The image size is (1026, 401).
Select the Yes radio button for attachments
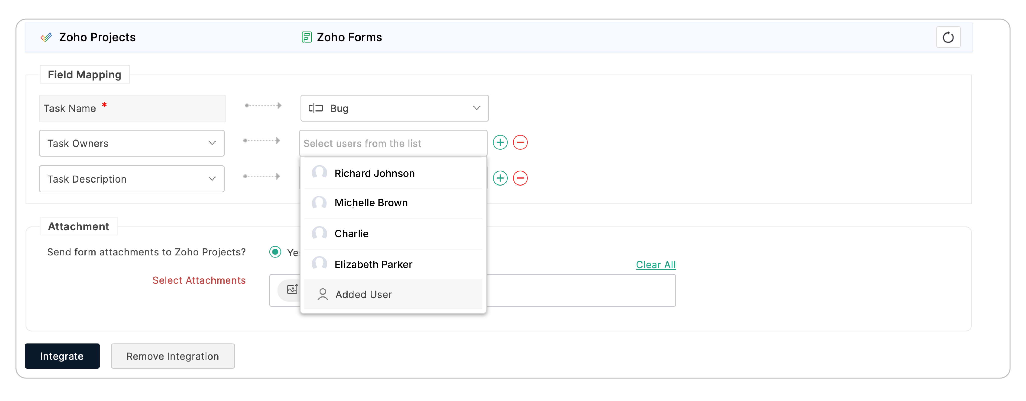tap(275, 252)
